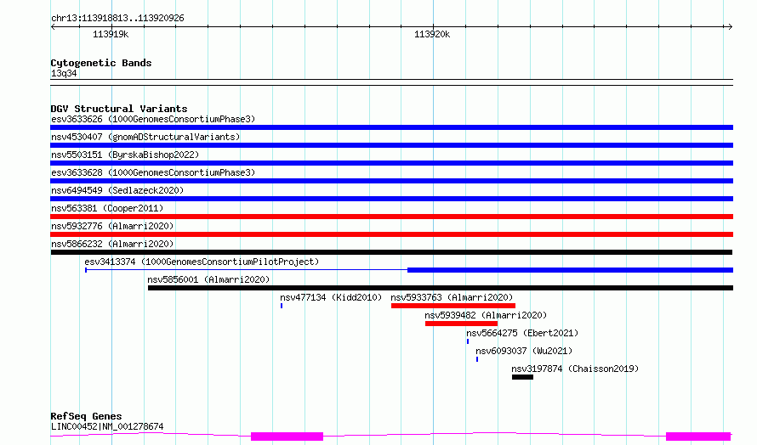Click the red bar under nsv5939482
This screenshot has height=445, width=757.
pyautogui.click(x=462, y=324)
